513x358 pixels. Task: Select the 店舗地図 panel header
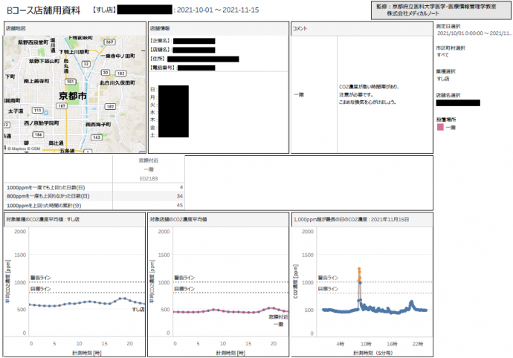click(x=74, y=28)
